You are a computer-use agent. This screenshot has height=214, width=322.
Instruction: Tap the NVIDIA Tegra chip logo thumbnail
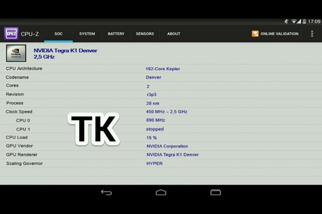click(16, 53)
